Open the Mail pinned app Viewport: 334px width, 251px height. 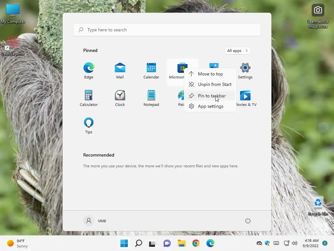pyautogui.click(x=120, y=71)
